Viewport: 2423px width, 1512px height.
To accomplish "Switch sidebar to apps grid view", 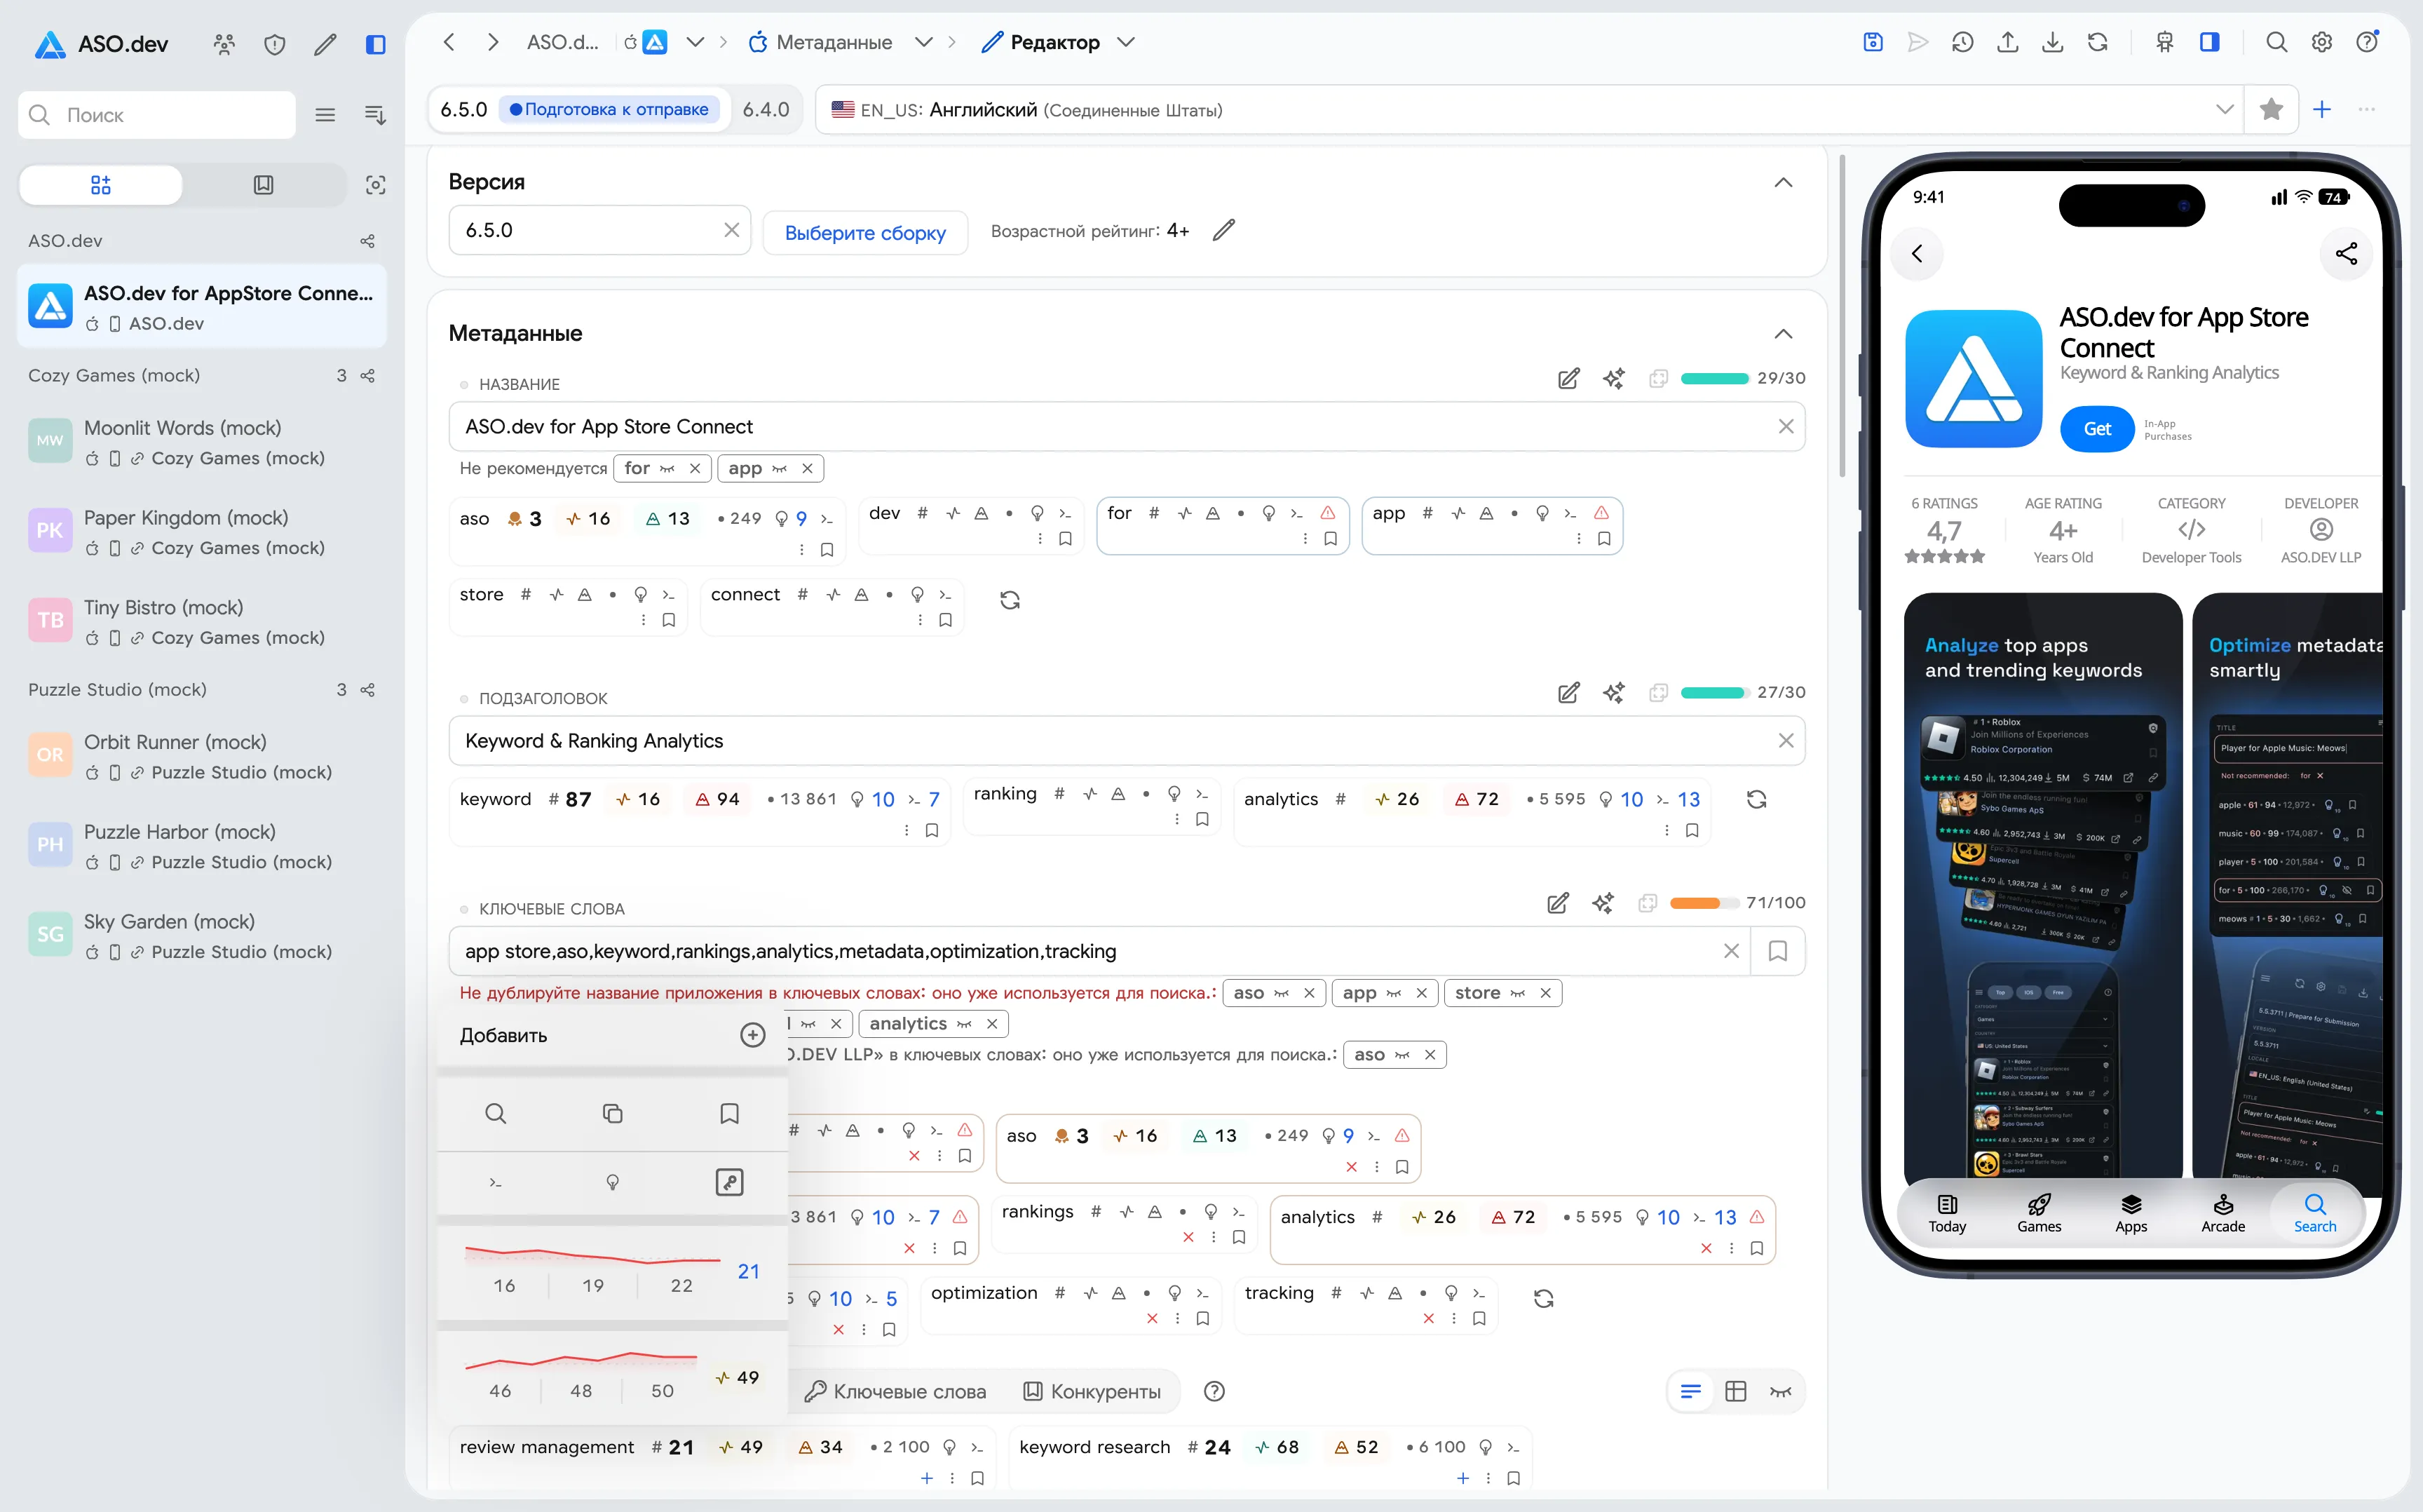I will click(101, 185).
